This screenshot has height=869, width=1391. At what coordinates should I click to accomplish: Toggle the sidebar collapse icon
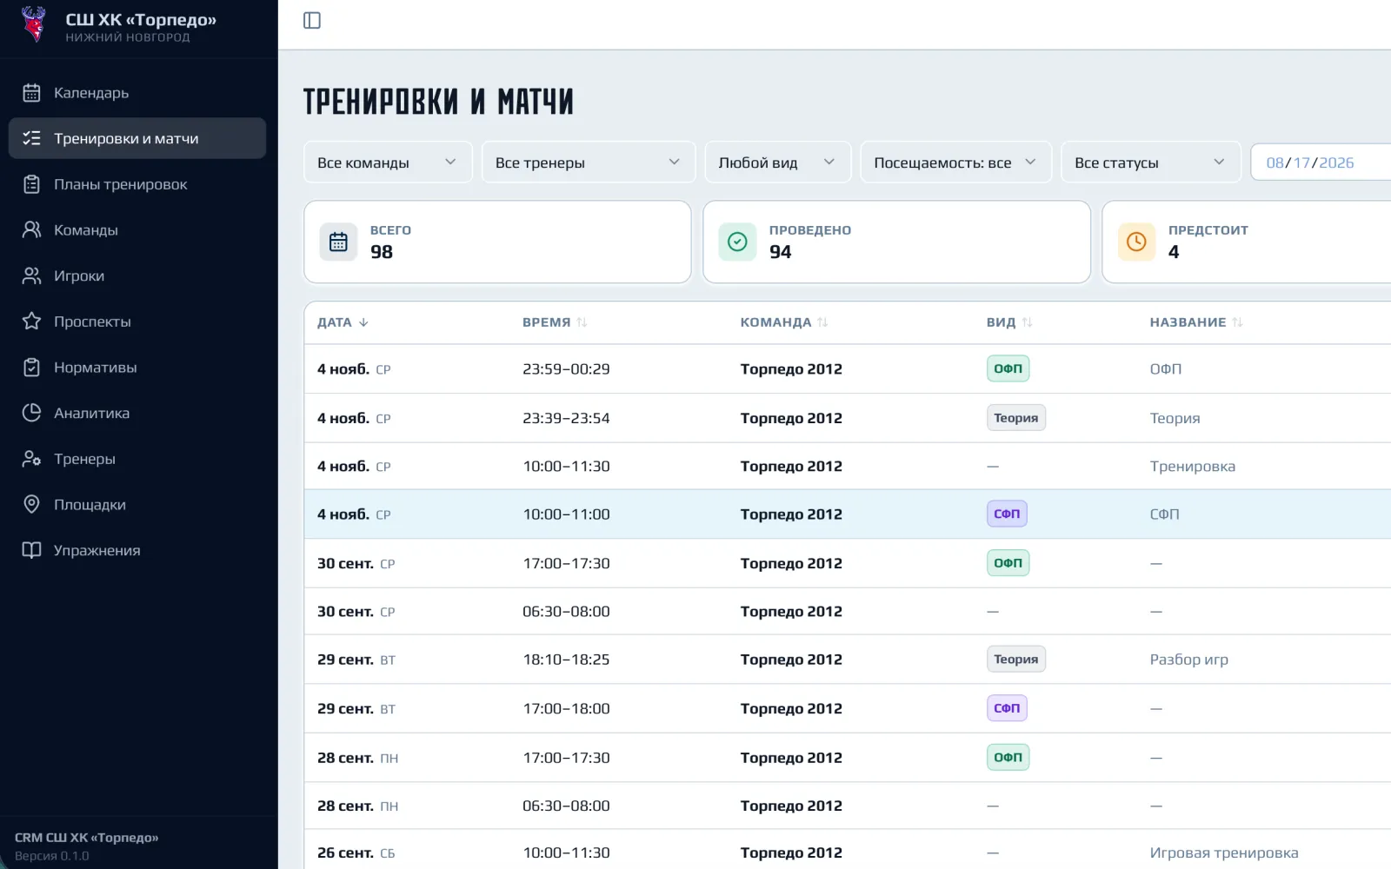(312, 20)
